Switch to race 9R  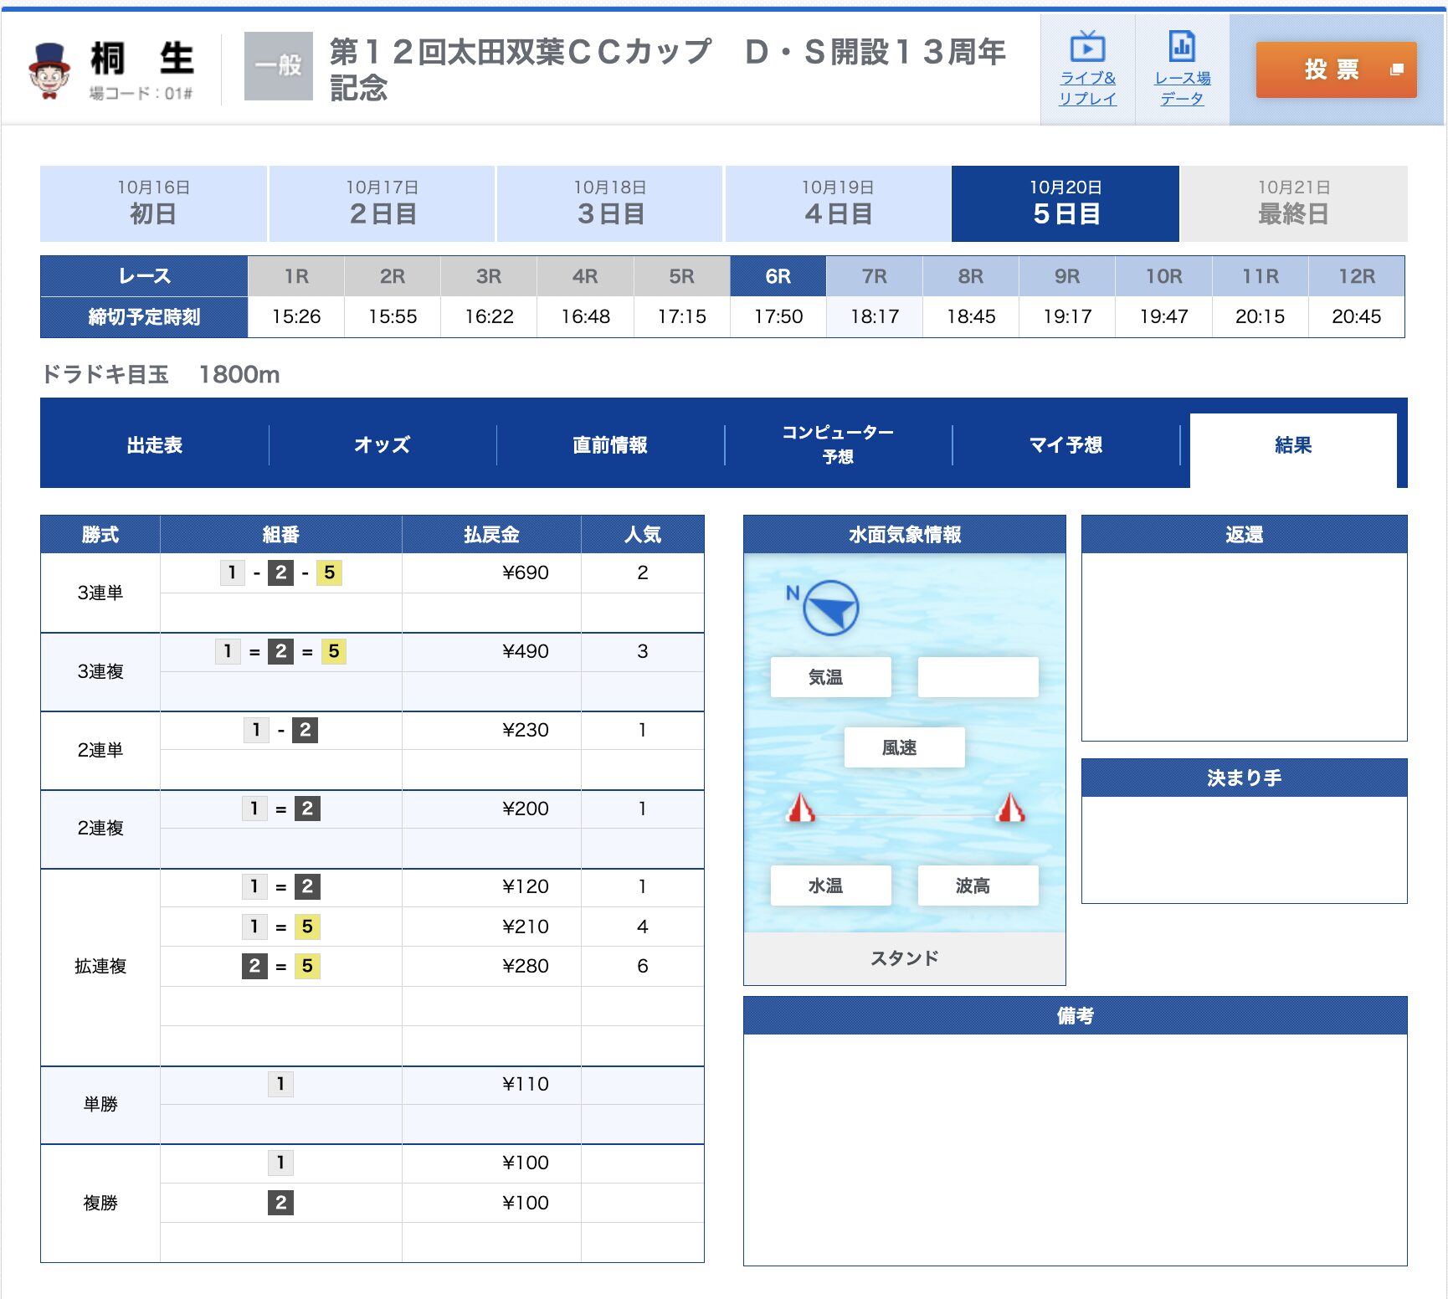pyautogui.click(x=1067, y=276)
